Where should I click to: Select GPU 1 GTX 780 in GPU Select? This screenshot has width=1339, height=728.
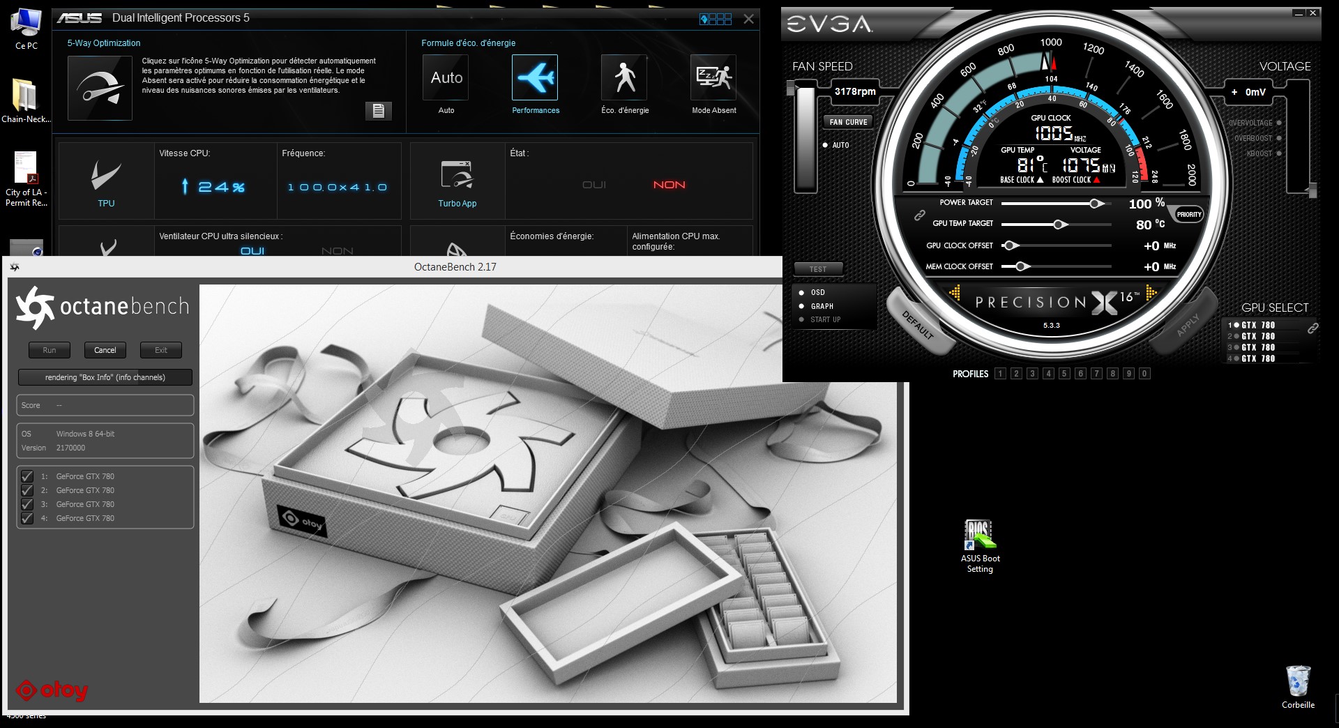1252,325
